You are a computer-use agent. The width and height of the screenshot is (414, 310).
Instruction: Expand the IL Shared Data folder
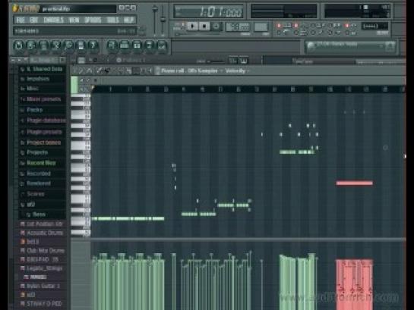[x=42, y=69]
